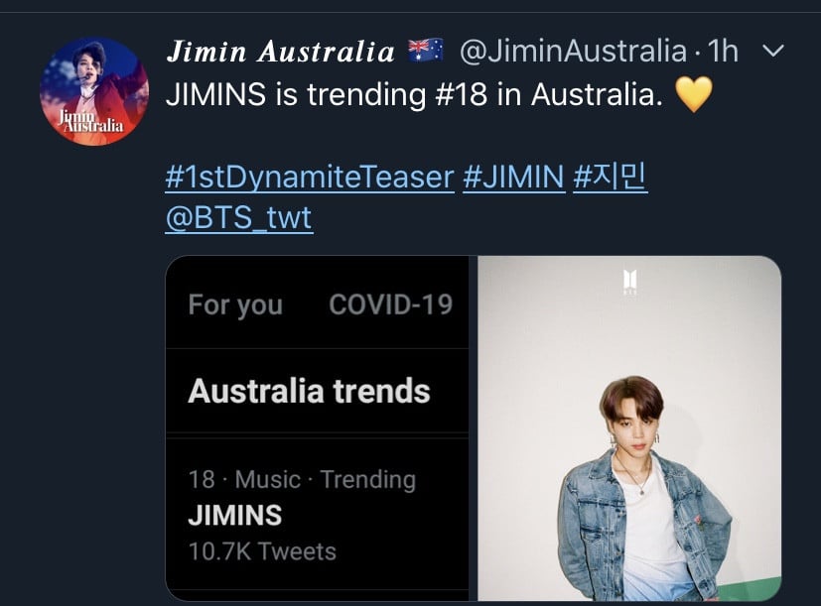821x606 pixels.
Task: Open the #JIMIN hashtag link
Action: [x=513, y=177]
